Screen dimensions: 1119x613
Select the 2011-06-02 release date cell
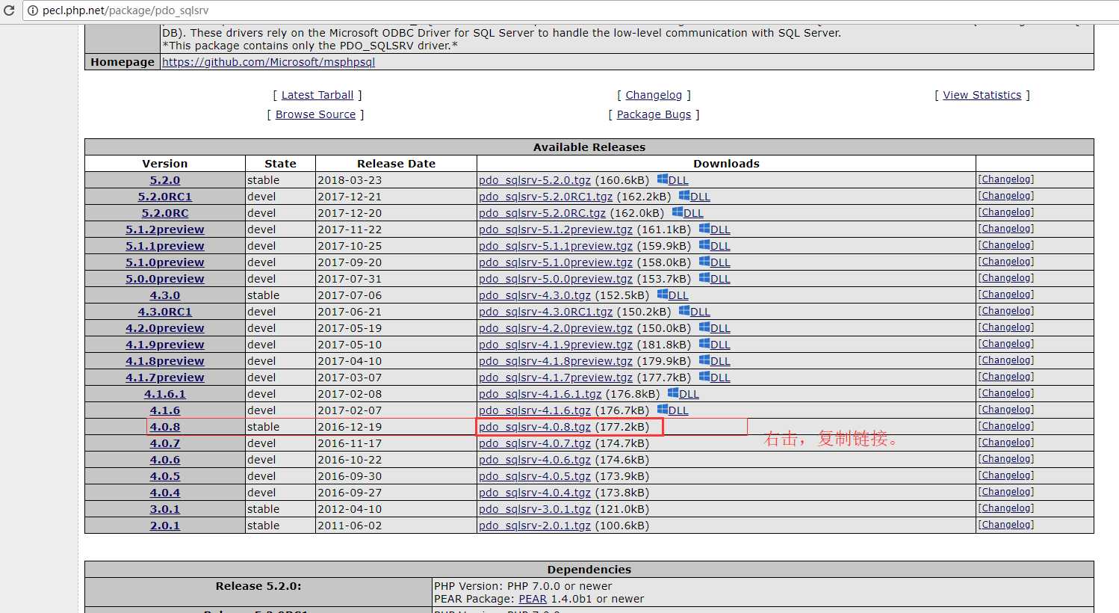click(396, 526)
